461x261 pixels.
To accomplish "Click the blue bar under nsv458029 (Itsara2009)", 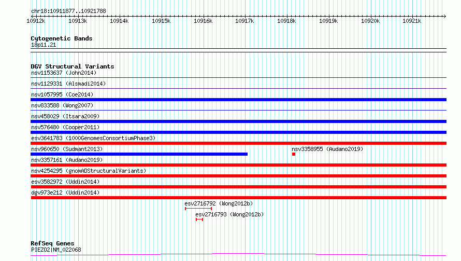I will [238, 121].
